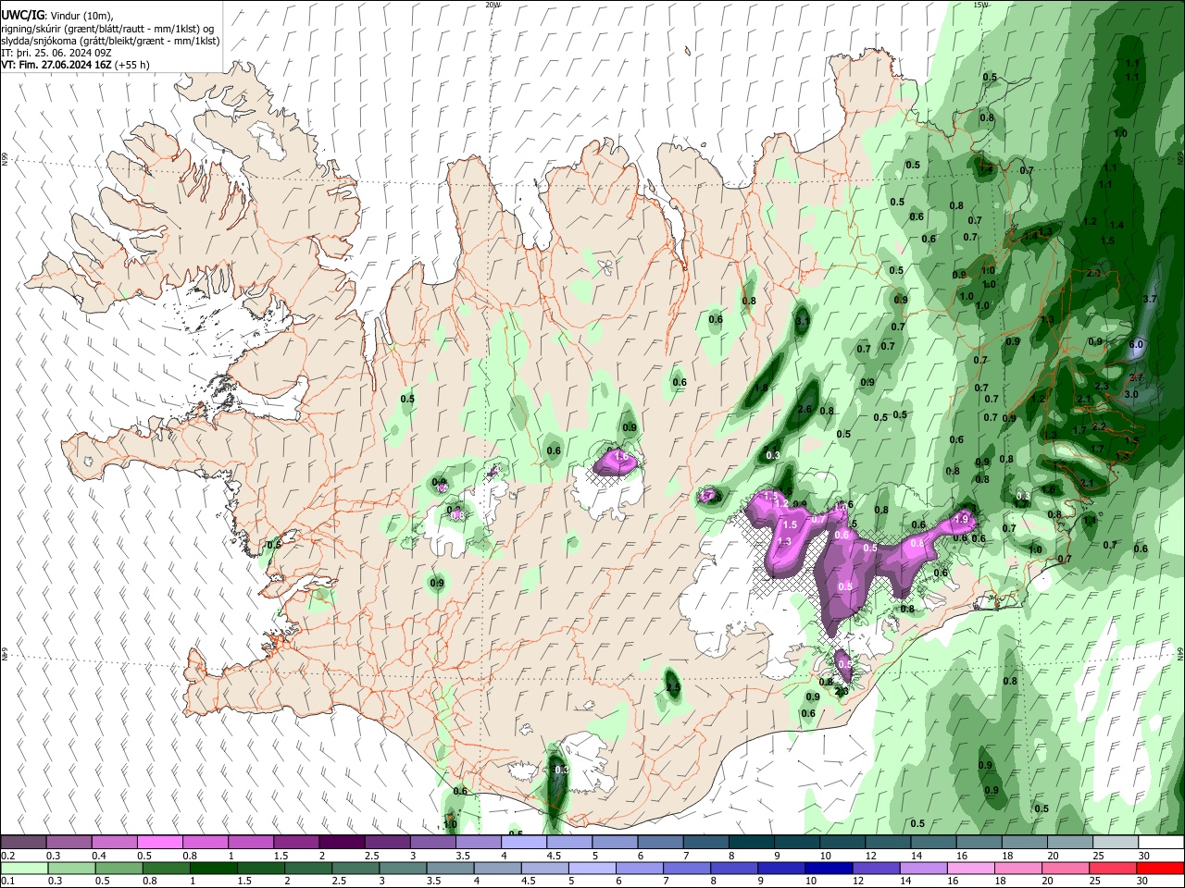
Task: Click the '6.0' precipitation value on the east coast
Action: coord(1137,344)
